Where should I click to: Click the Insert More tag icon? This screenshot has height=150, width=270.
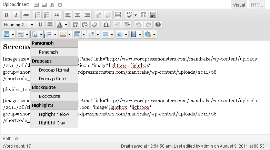click(118, 15)
